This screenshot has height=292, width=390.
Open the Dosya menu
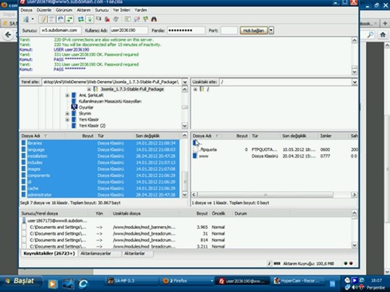(x=26, y=10)
